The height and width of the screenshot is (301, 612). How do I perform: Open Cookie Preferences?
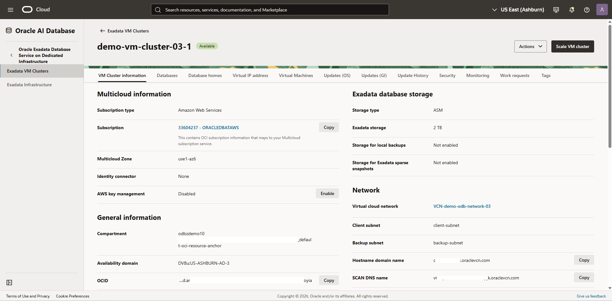72,296
